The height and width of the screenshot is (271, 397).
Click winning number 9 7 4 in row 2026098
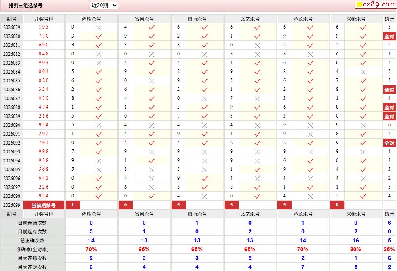pos(44,196)
